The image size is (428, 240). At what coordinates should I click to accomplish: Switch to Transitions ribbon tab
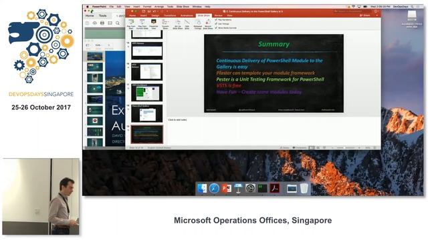pos(170,16)
